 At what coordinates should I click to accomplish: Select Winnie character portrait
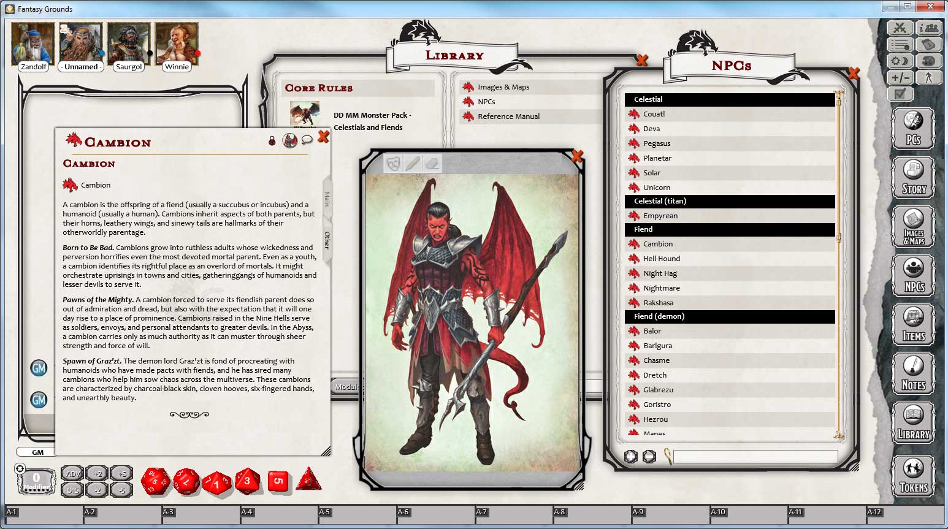[177, 44]
